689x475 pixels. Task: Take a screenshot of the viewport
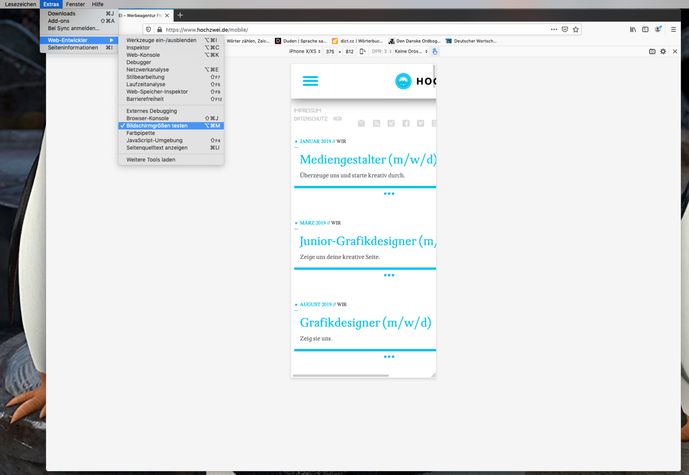point(652,51)
